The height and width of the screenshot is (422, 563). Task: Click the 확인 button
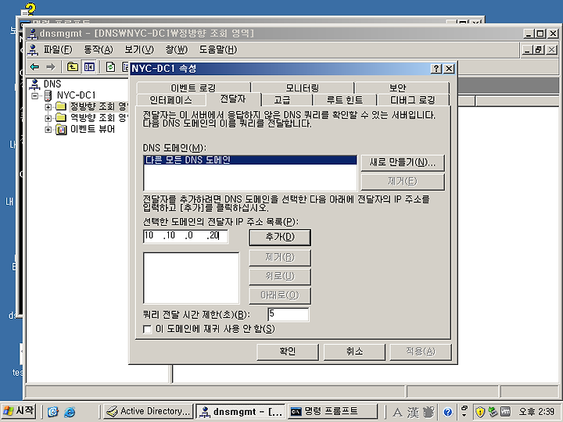pyautogui.click(x=288, y=352)
